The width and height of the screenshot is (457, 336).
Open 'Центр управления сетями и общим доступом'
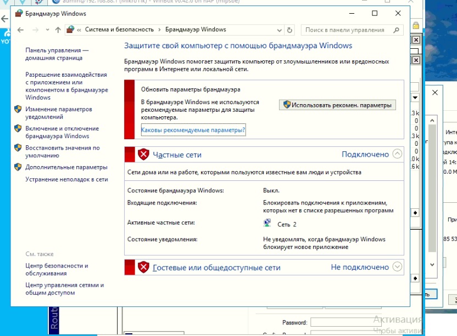point(65,289)
